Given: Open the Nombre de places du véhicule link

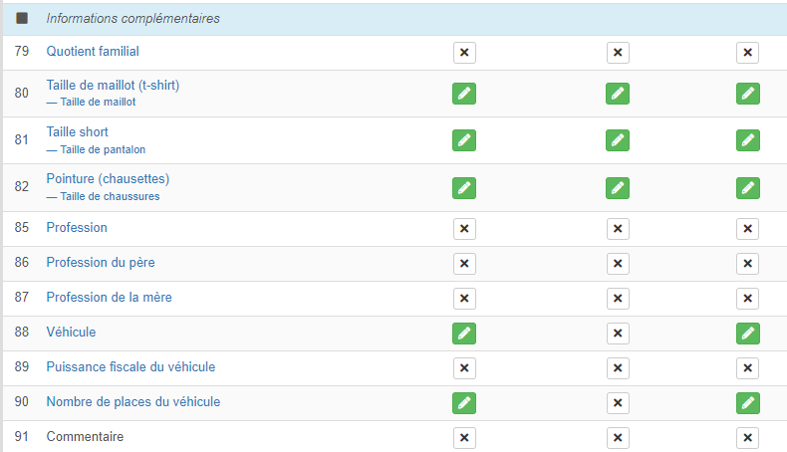Looking at the screenshot, I should [132, 402].
